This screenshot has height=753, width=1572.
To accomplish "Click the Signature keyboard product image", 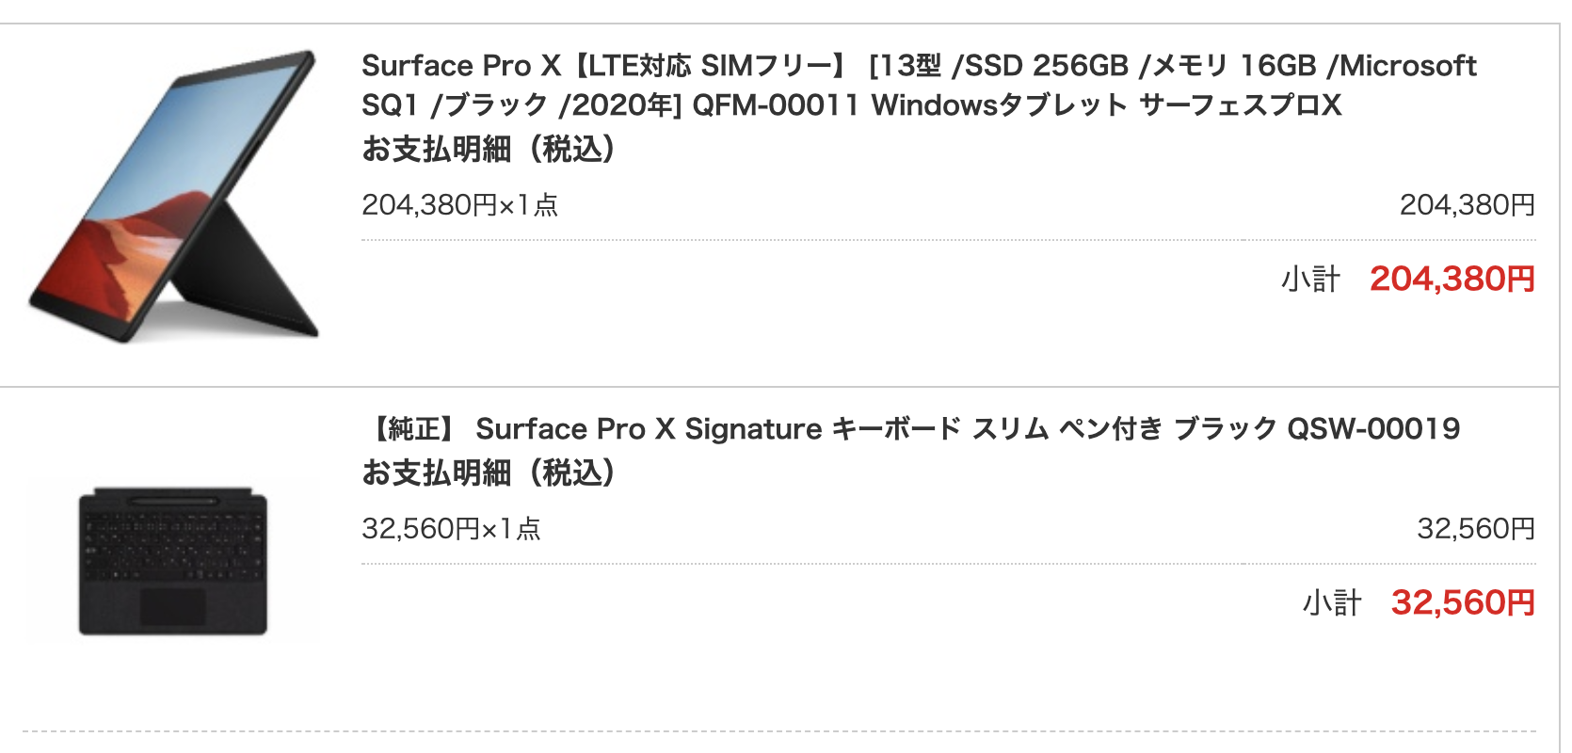I will pos(173,561).
